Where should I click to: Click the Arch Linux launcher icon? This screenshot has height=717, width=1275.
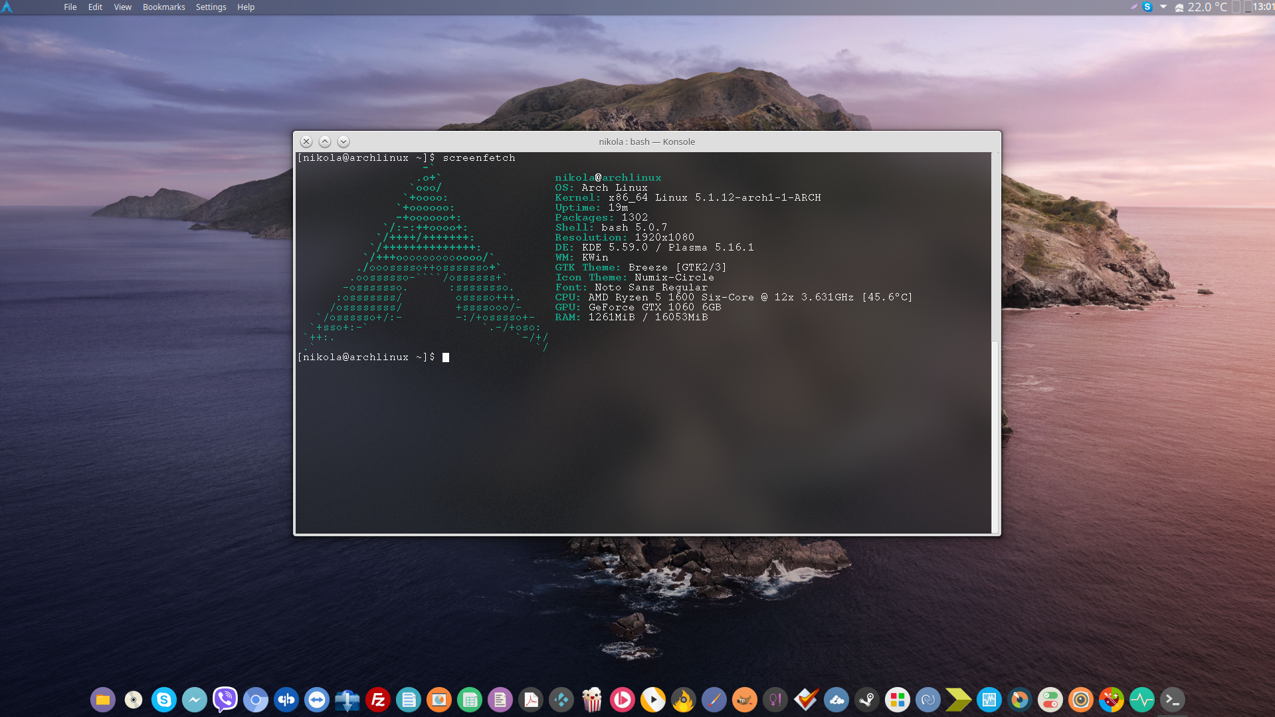(x=7, y=7)
